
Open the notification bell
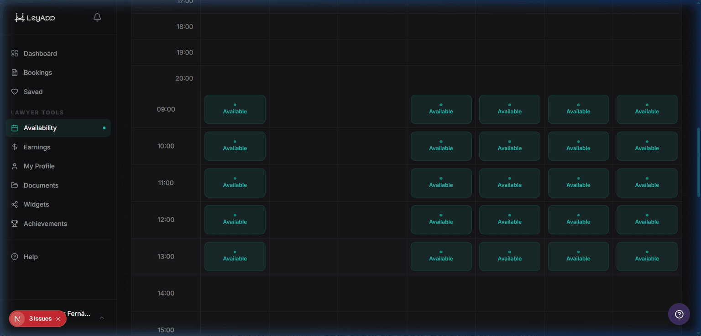pyautogui.click(x=97, y=17)
